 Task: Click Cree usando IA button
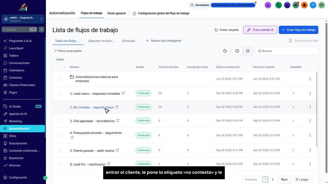(x=260, y=30)
